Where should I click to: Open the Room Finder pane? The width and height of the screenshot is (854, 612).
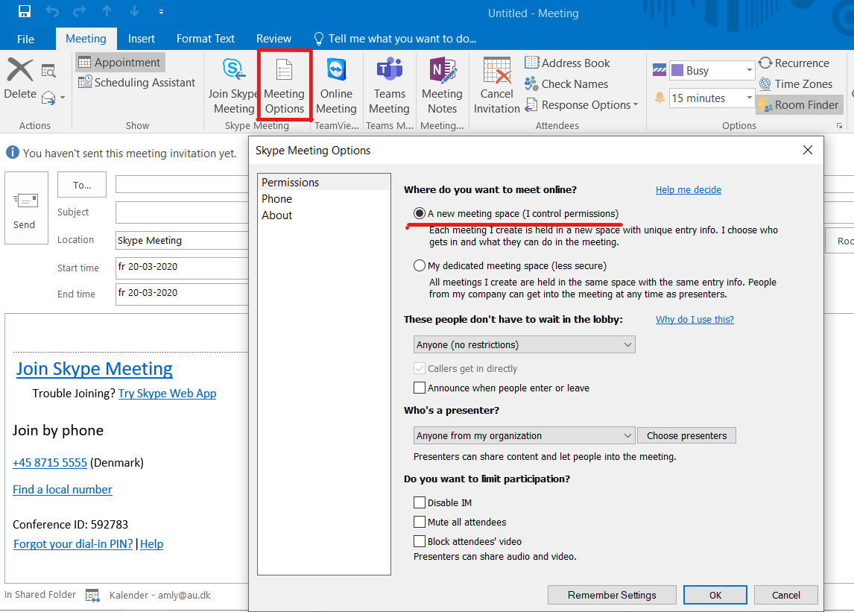click(x=799, y=105)
